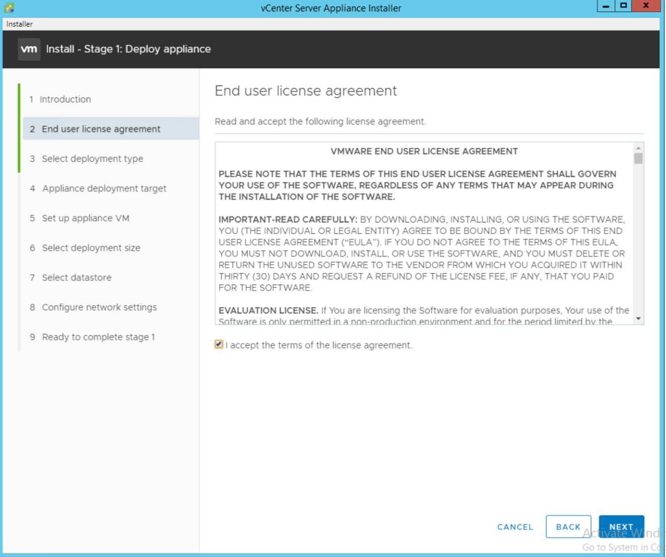
Task: Select Ready to complete stage 1 step
Action: point(98,337)
